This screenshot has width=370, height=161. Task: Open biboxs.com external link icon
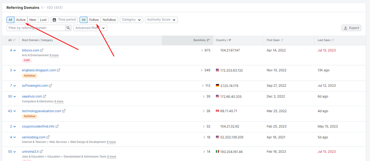pyautogui.click(x=42, y=50)
